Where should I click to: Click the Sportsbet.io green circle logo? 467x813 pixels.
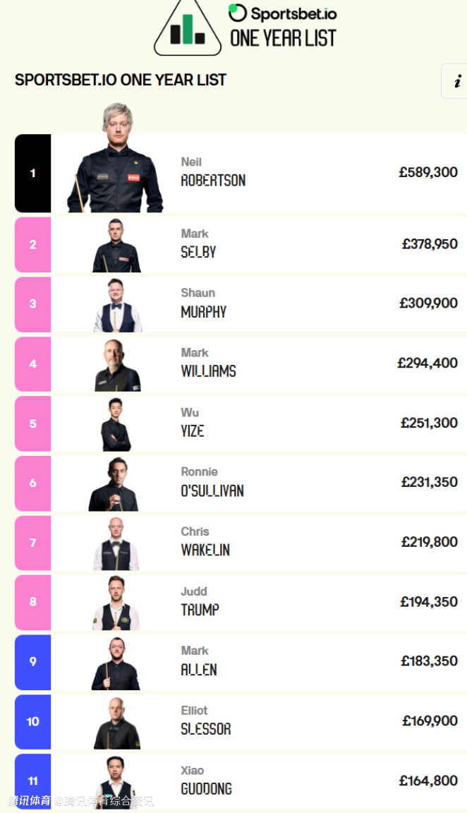238,12
